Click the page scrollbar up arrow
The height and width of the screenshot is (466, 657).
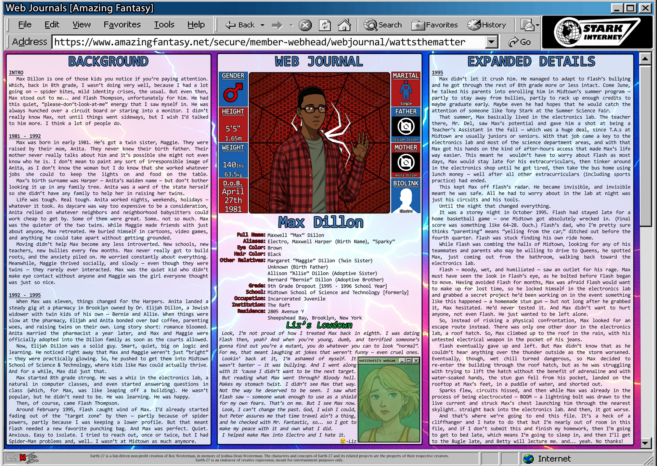tap(645, 59)
